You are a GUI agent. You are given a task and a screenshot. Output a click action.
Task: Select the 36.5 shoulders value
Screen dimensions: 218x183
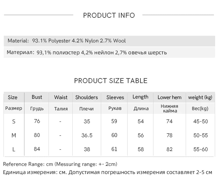click(87, 135)
